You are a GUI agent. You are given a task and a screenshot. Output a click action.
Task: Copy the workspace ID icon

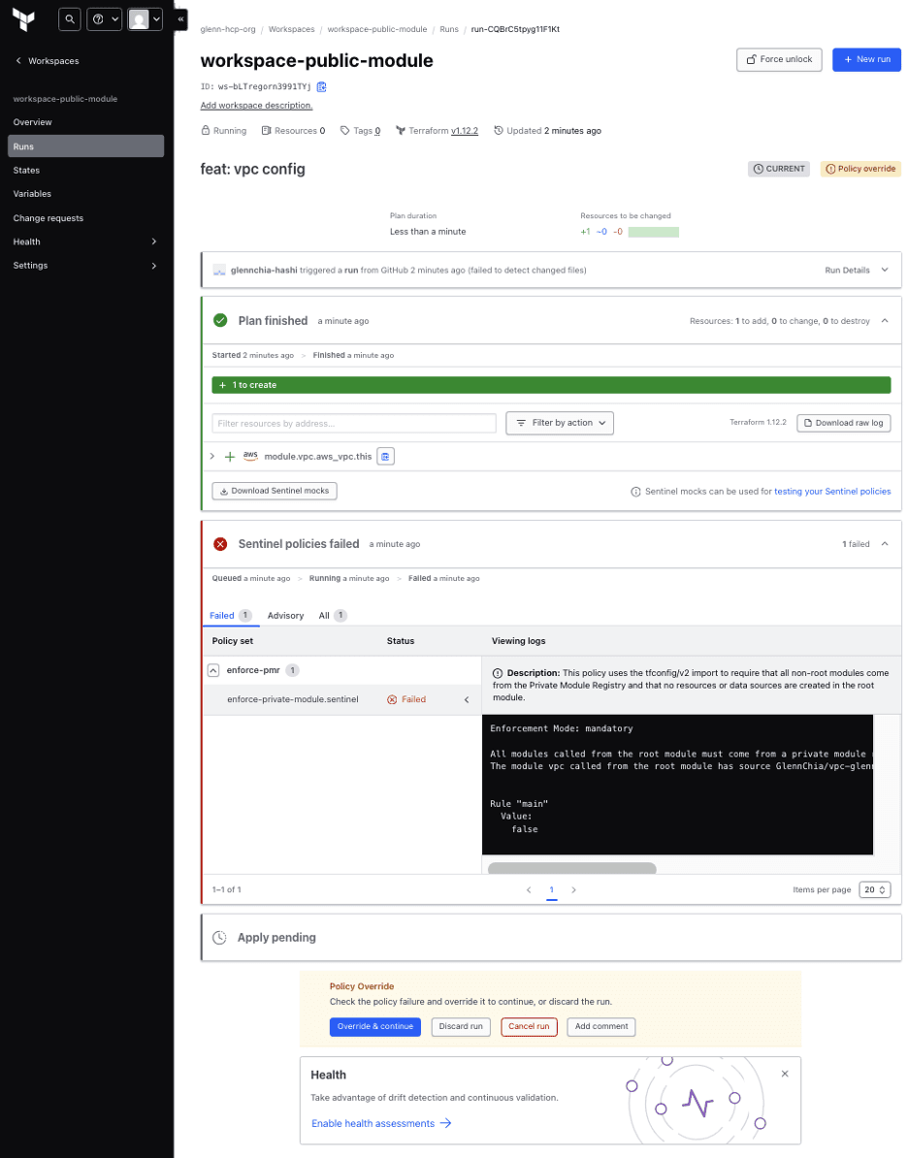point(321,86)
